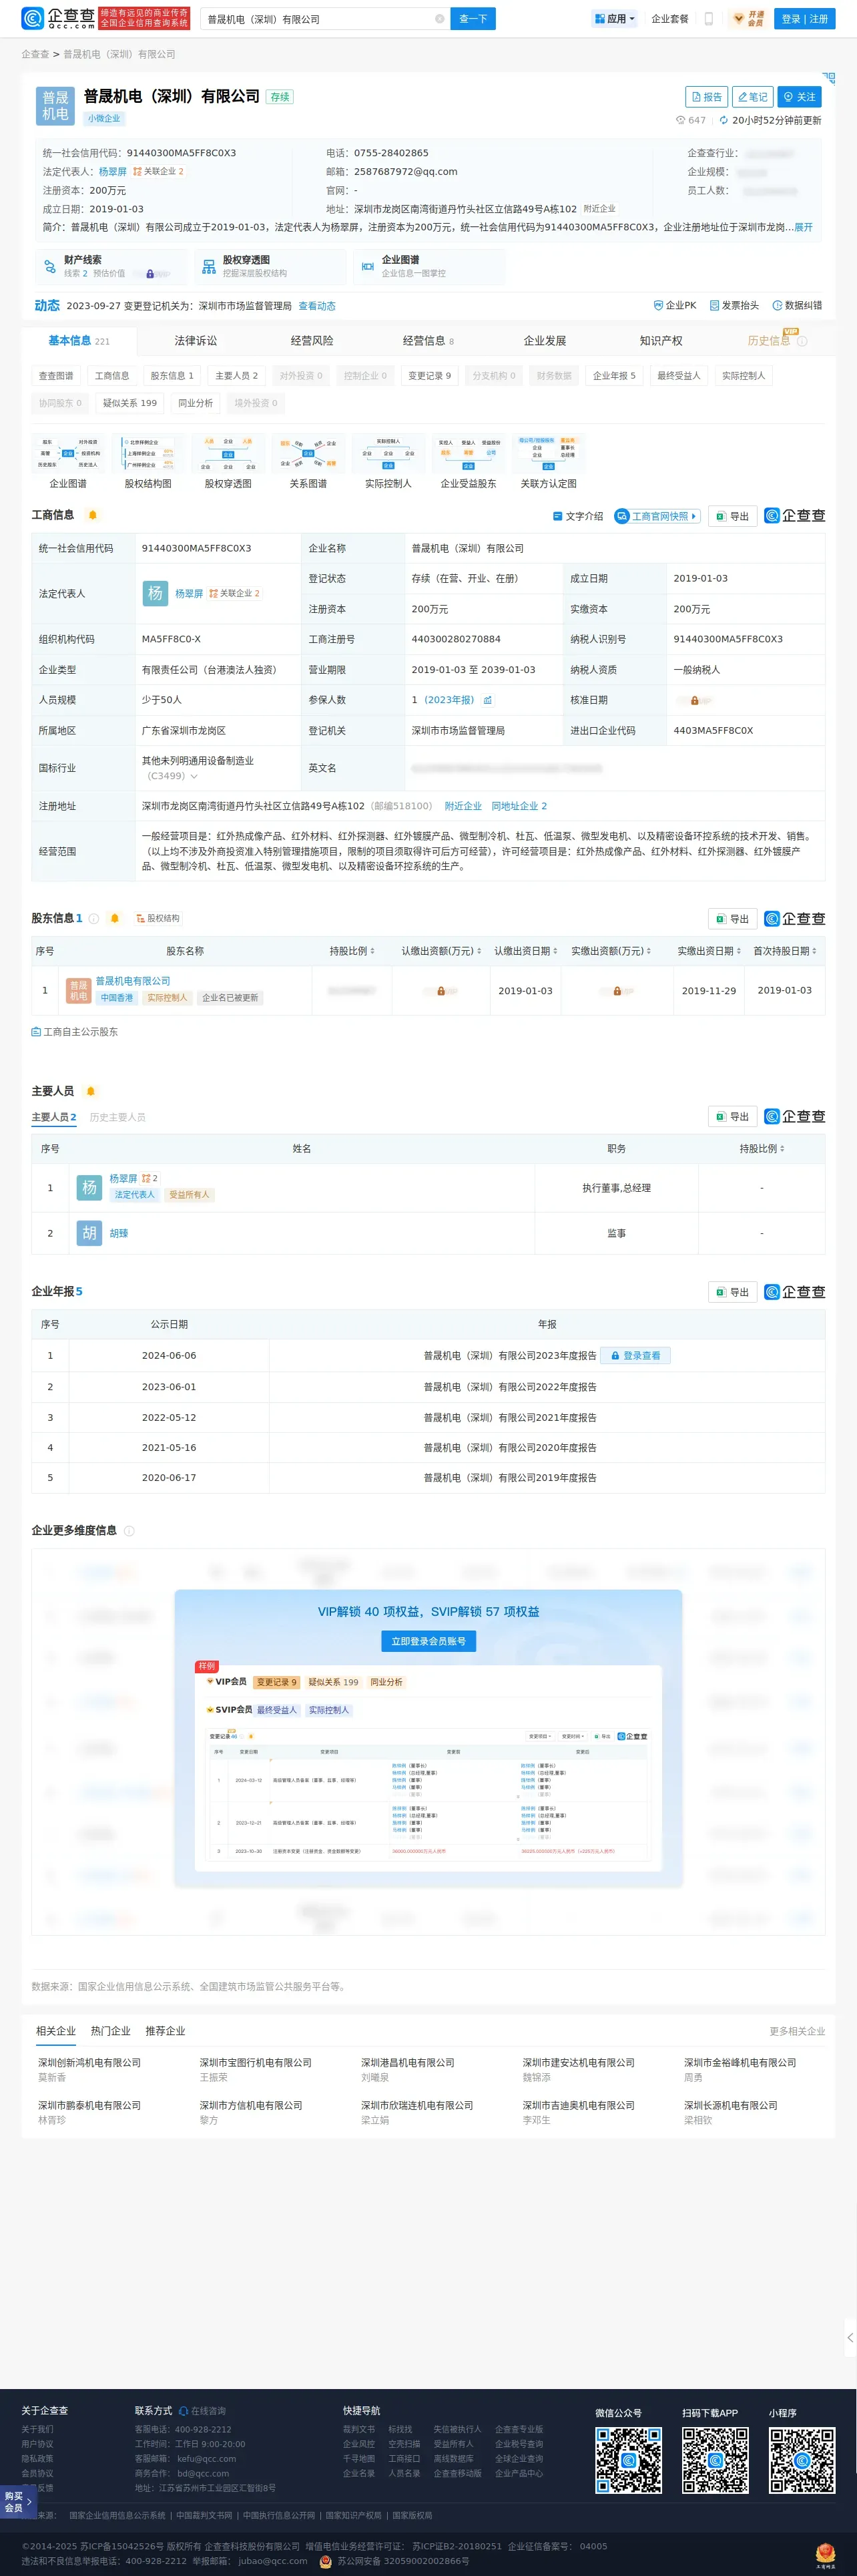This screenshot has width=857, height=2576.
Task: Select the 疑似关系 199 sub-tab
Action: (130, 403)
